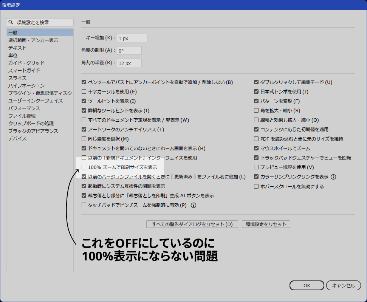Edit the キー増加 value field
The height and width of the screenshot is (302, 367).
[x=132, y=38]
